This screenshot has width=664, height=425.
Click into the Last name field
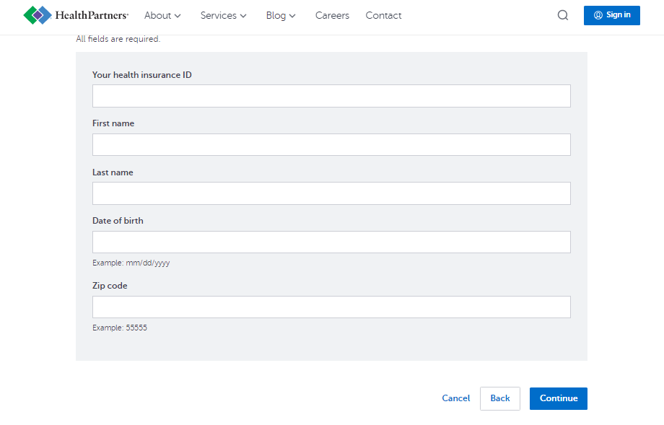[331, 193]
